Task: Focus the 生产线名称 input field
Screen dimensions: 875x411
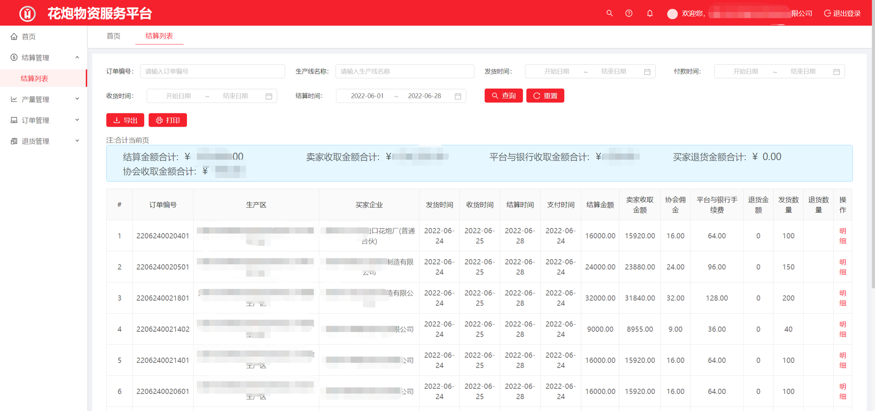Action: (x=405, y=71)
